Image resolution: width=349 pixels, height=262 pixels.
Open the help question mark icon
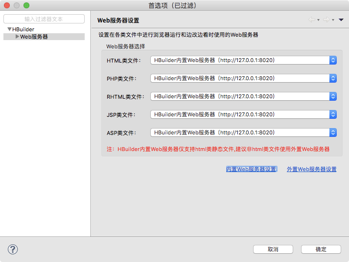[13, 249]
